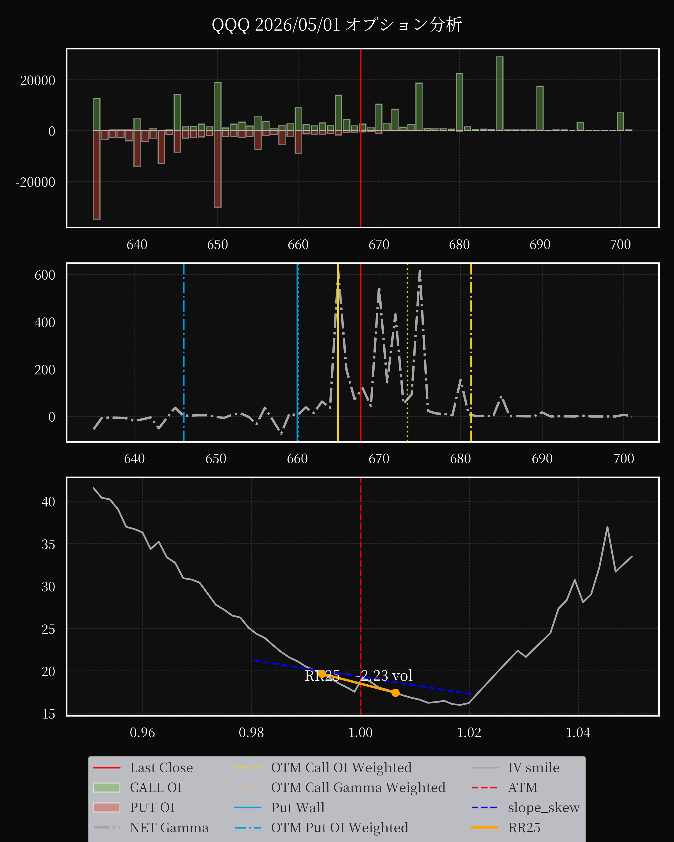
Task: Click the 'PUT OI' legend label
Action: [x=152, y=808]
